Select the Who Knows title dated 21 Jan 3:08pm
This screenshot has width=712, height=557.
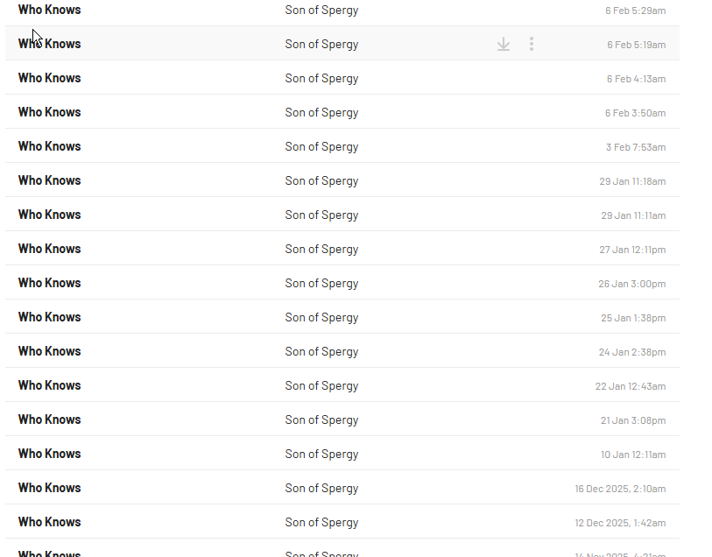(x=50, y=419)
